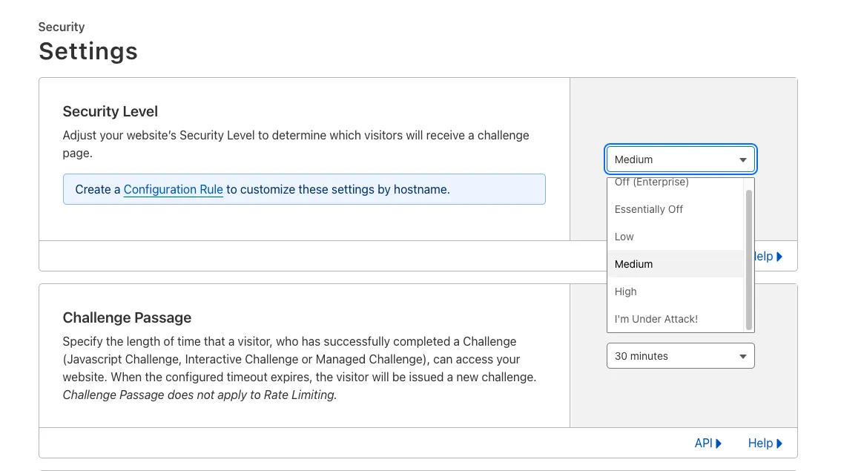Click the Security Level section heading
Image resolution: width=841 pixels, height=471 pixels.
[111, 111]
